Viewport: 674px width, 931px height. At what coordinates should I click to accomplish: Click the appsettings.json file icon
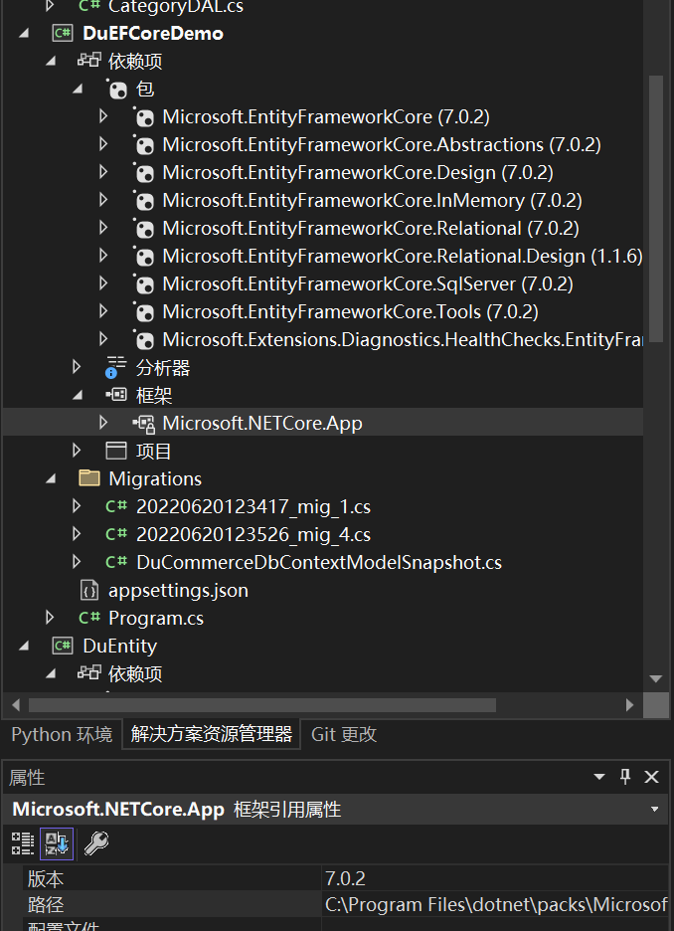(89, 590)
